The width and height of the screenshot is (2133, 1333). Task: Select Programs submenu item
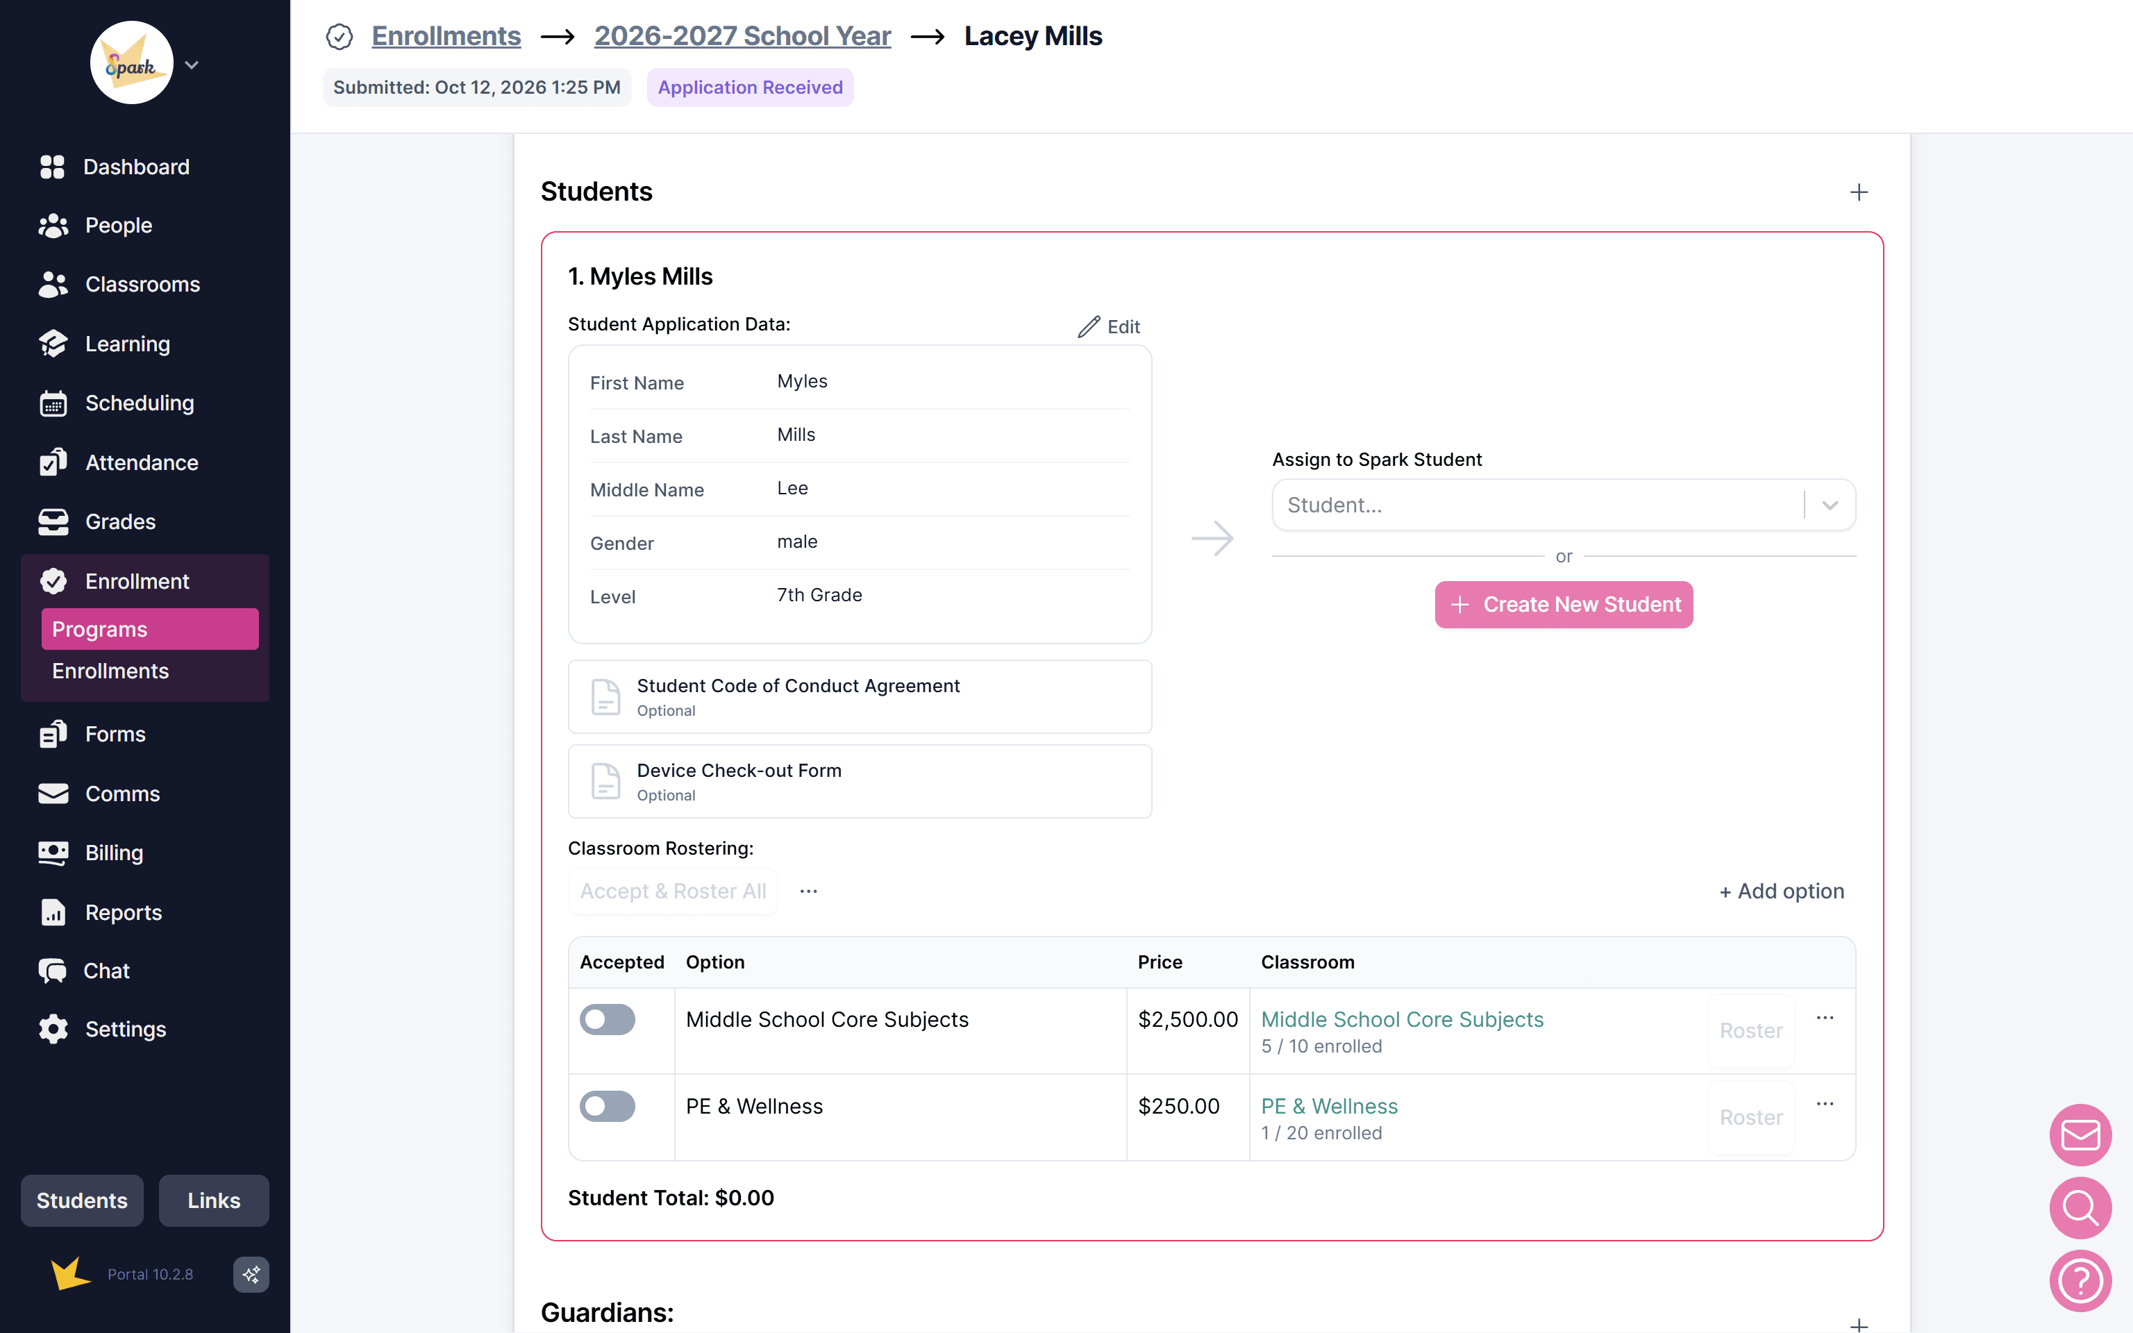pos(150,628)
